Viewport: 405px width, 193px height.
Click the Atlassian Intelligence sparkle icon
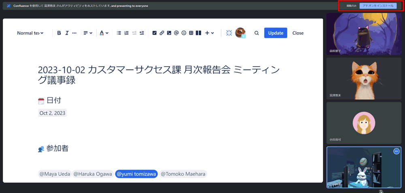(x=229, y=33)
